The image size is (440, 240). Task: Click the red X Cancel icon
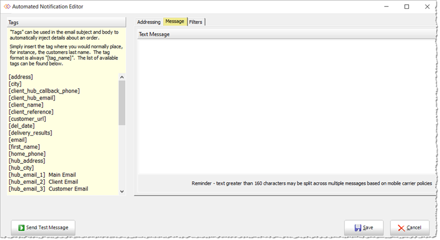click(401, 228)
